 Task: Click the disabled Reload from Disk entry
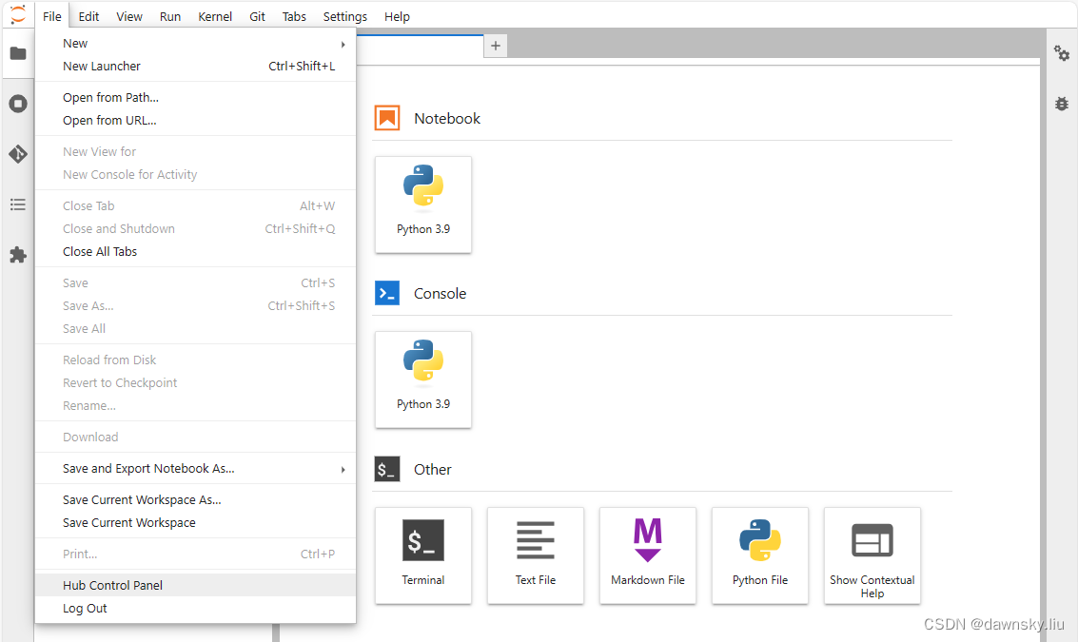(195, 360)
